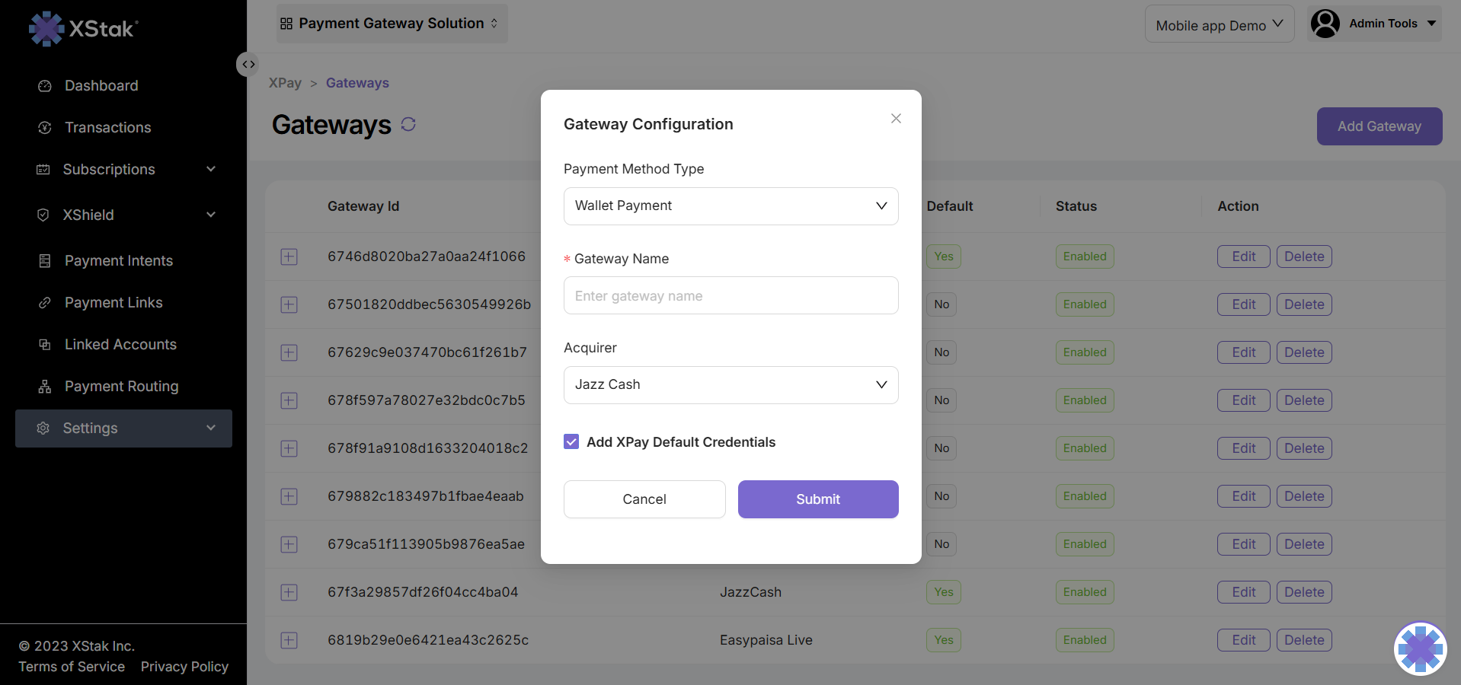Open the Privacy Policy link

point(184,667)
